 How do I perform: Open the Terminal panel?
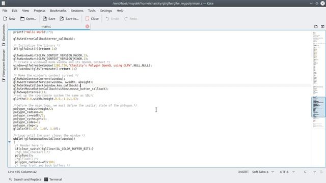tap(53, 179)
